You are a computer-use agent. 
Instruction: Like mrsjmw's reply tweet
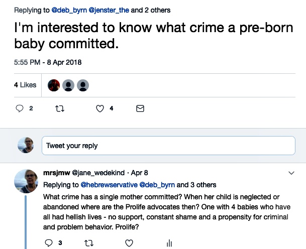click(x=129, y=243)
